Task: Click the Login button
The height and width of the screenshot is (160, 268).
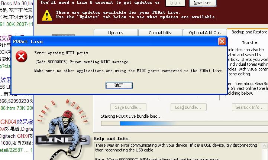Action: (175, 3)
